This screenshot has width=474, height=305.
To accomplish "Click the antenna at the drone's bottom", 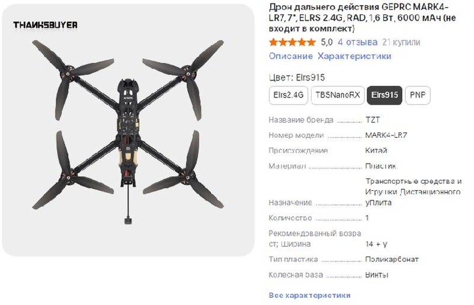I will click(128, 205).
